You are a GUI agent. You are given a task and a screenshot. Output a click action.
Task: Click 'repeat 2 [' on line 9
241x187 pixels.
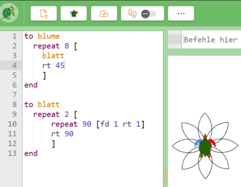pos(55,115)
